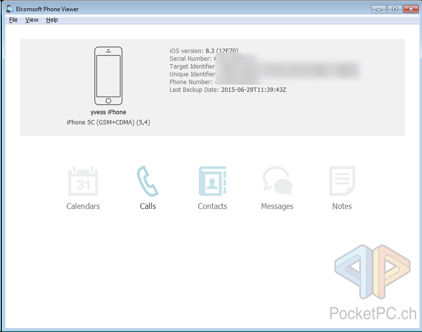
Task: Minimize the Elcomsoft Phone Viewer window
Action: 379,9
